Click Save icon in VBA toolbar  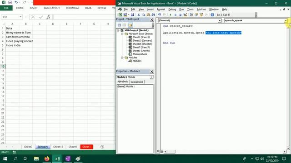(x=132, y=14)
